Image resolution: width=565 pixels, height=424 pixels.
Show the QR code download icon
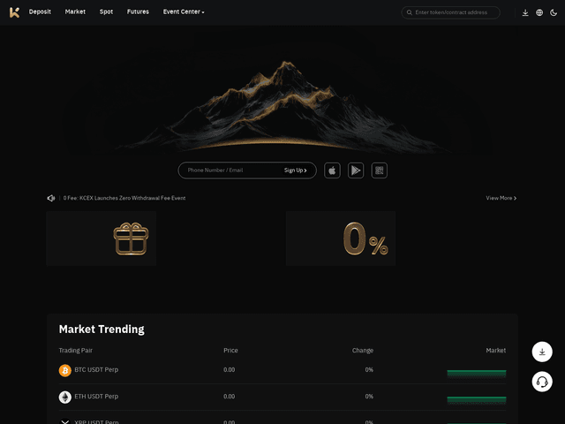(x=380, y=170)
